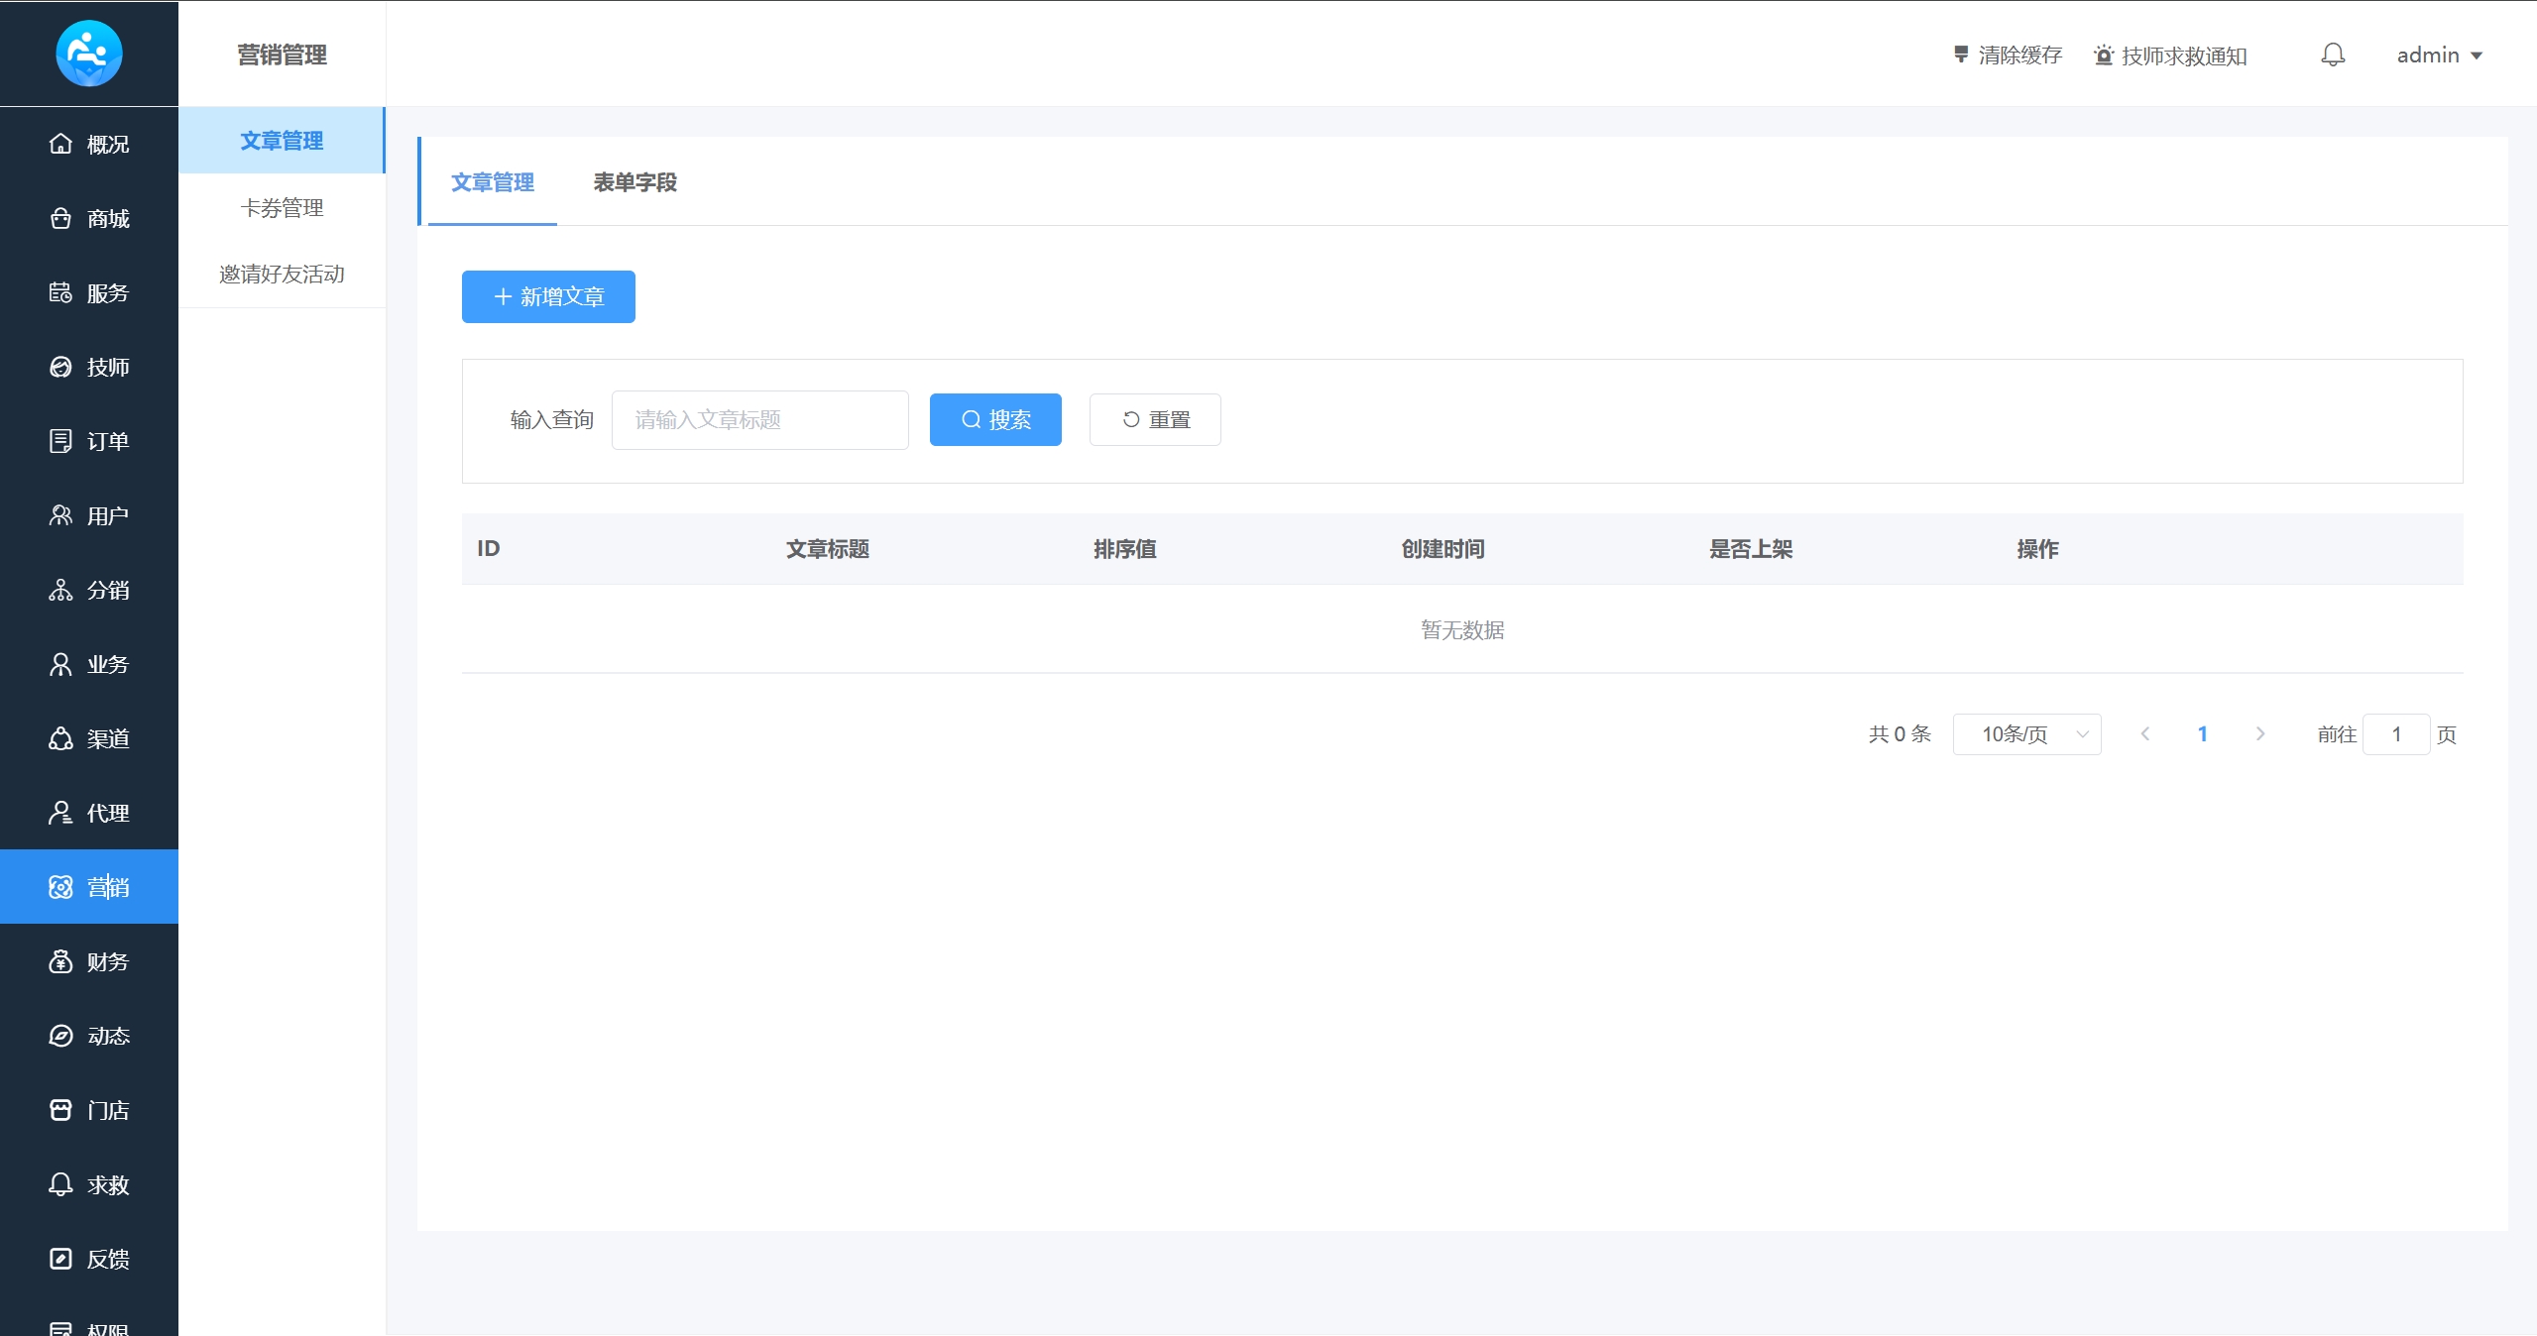The image size is (2537, 1336).
Task: Open 卡券管理 submenu item
Action: pyautogui.click(x=282, y=208)
